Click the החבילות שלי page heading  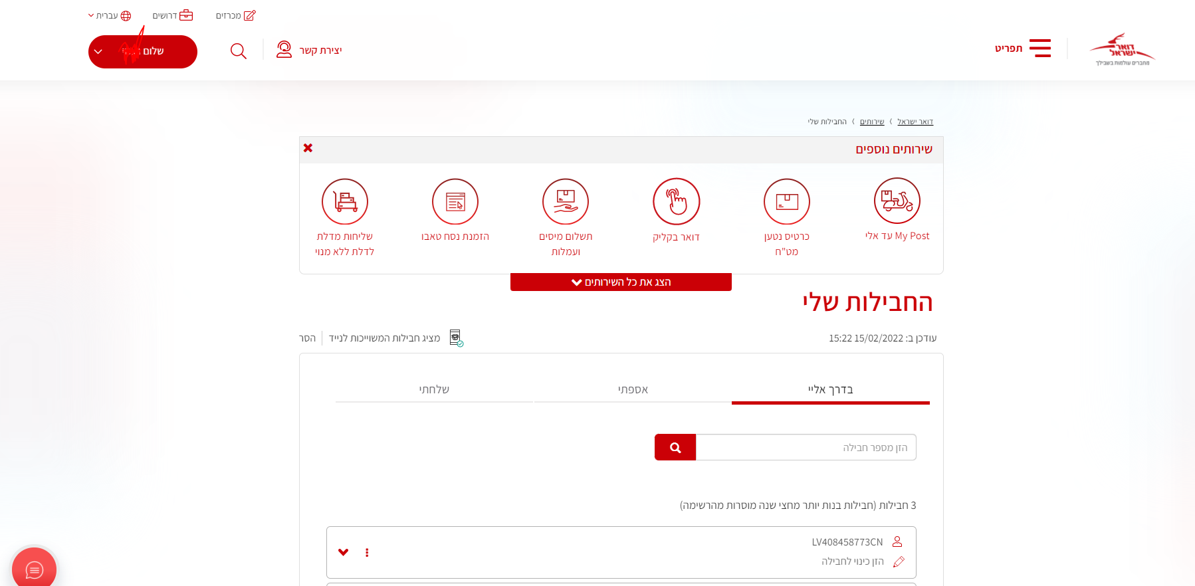868,302
